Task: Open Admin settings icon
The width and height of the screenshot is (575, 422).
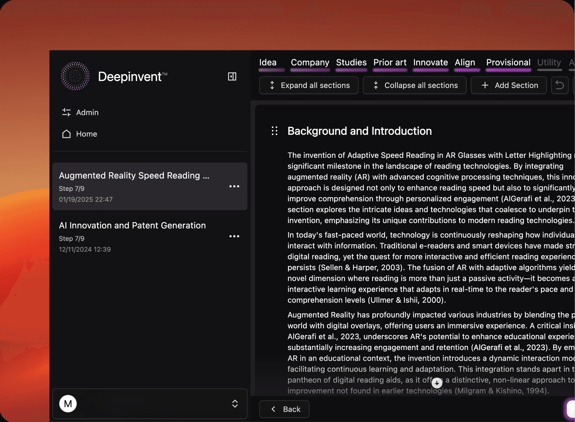Action: click(x=66, y=112)
